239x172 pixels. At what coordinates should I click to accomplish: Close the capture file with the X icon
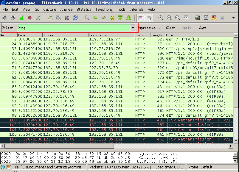tap(67, 18)
